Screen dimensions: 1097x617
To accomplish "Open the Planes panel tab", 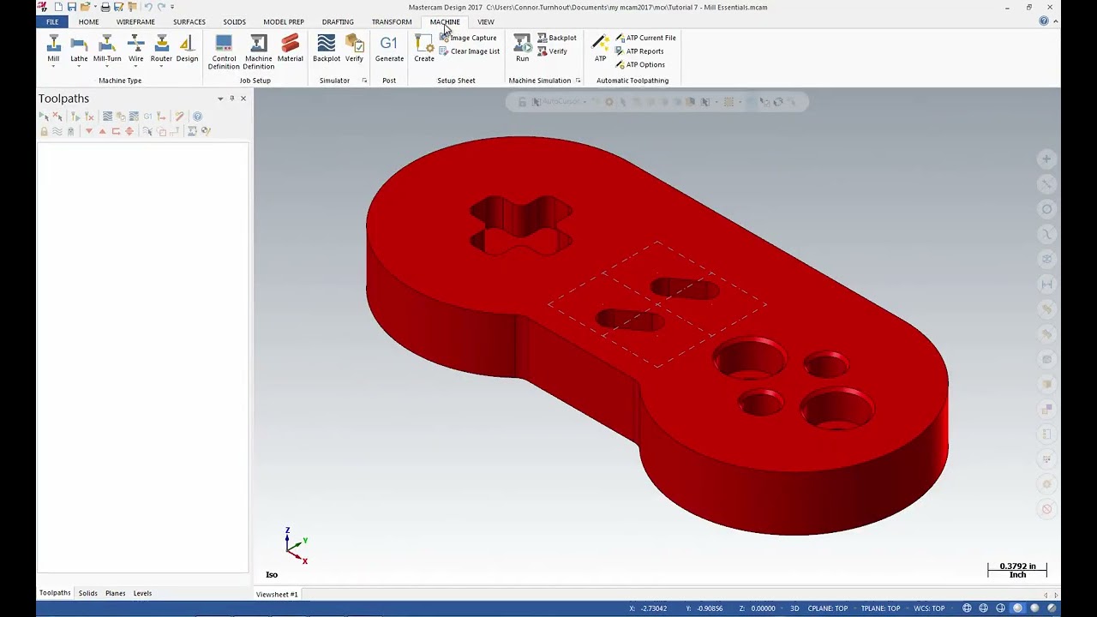I will tap(115, 593).
